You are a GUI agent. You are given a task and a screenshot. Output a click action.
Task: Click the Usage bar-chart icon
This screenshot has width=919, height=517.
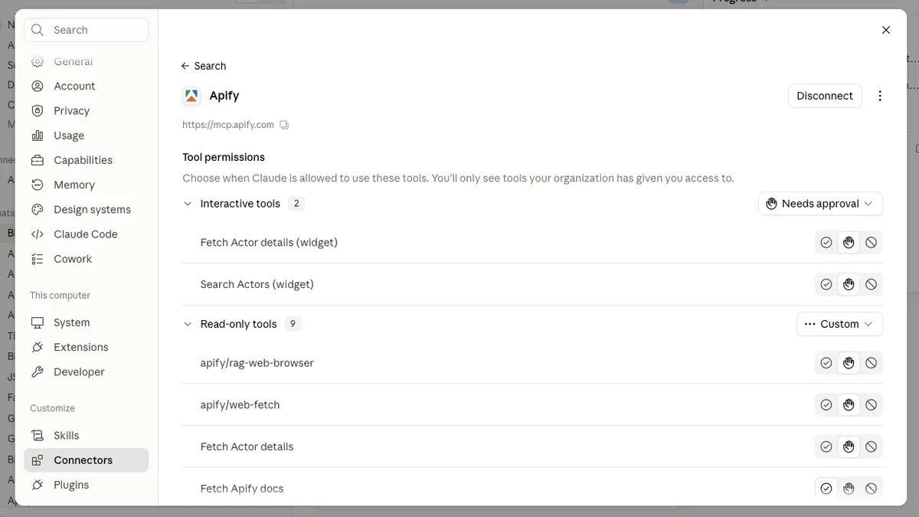point(38,136)
